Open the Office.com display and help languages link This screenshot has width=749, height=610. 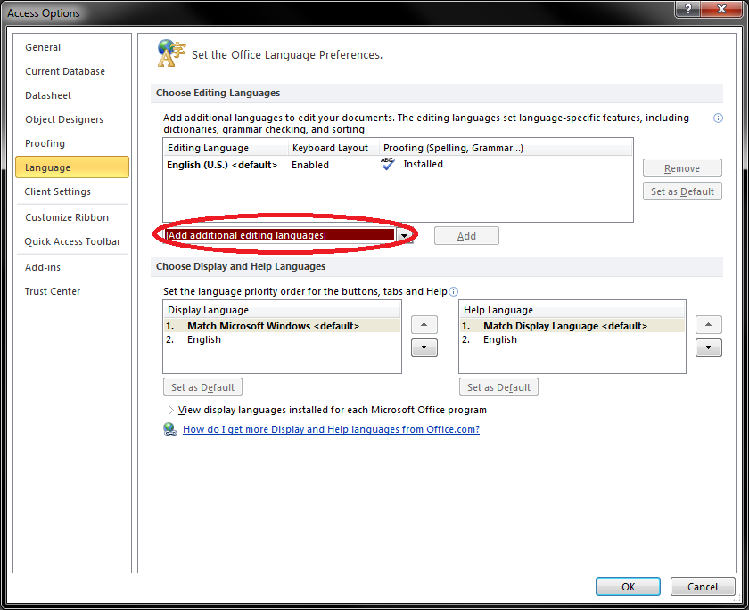pyautogui.click(x=331, y=429)
